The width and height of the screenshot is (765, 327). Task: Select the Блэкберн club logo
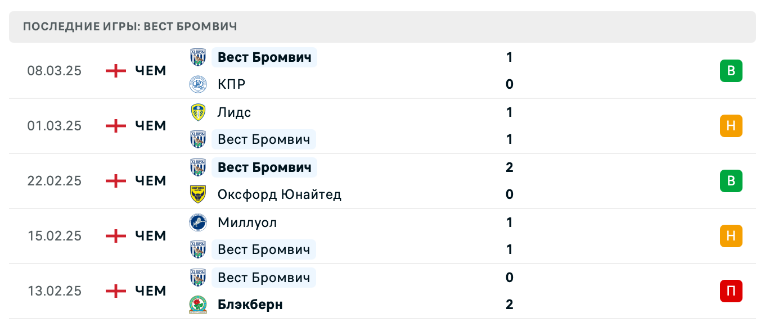point(198,305)
